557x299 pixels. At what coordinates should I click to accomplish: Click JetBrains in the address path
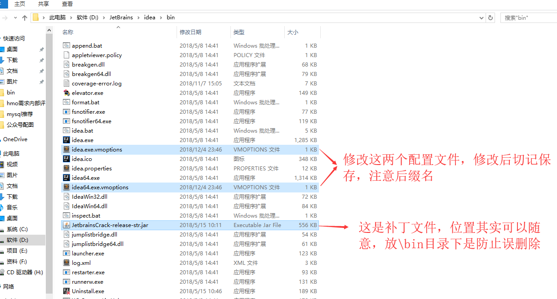pyautogui.click(x=121, y=18)
